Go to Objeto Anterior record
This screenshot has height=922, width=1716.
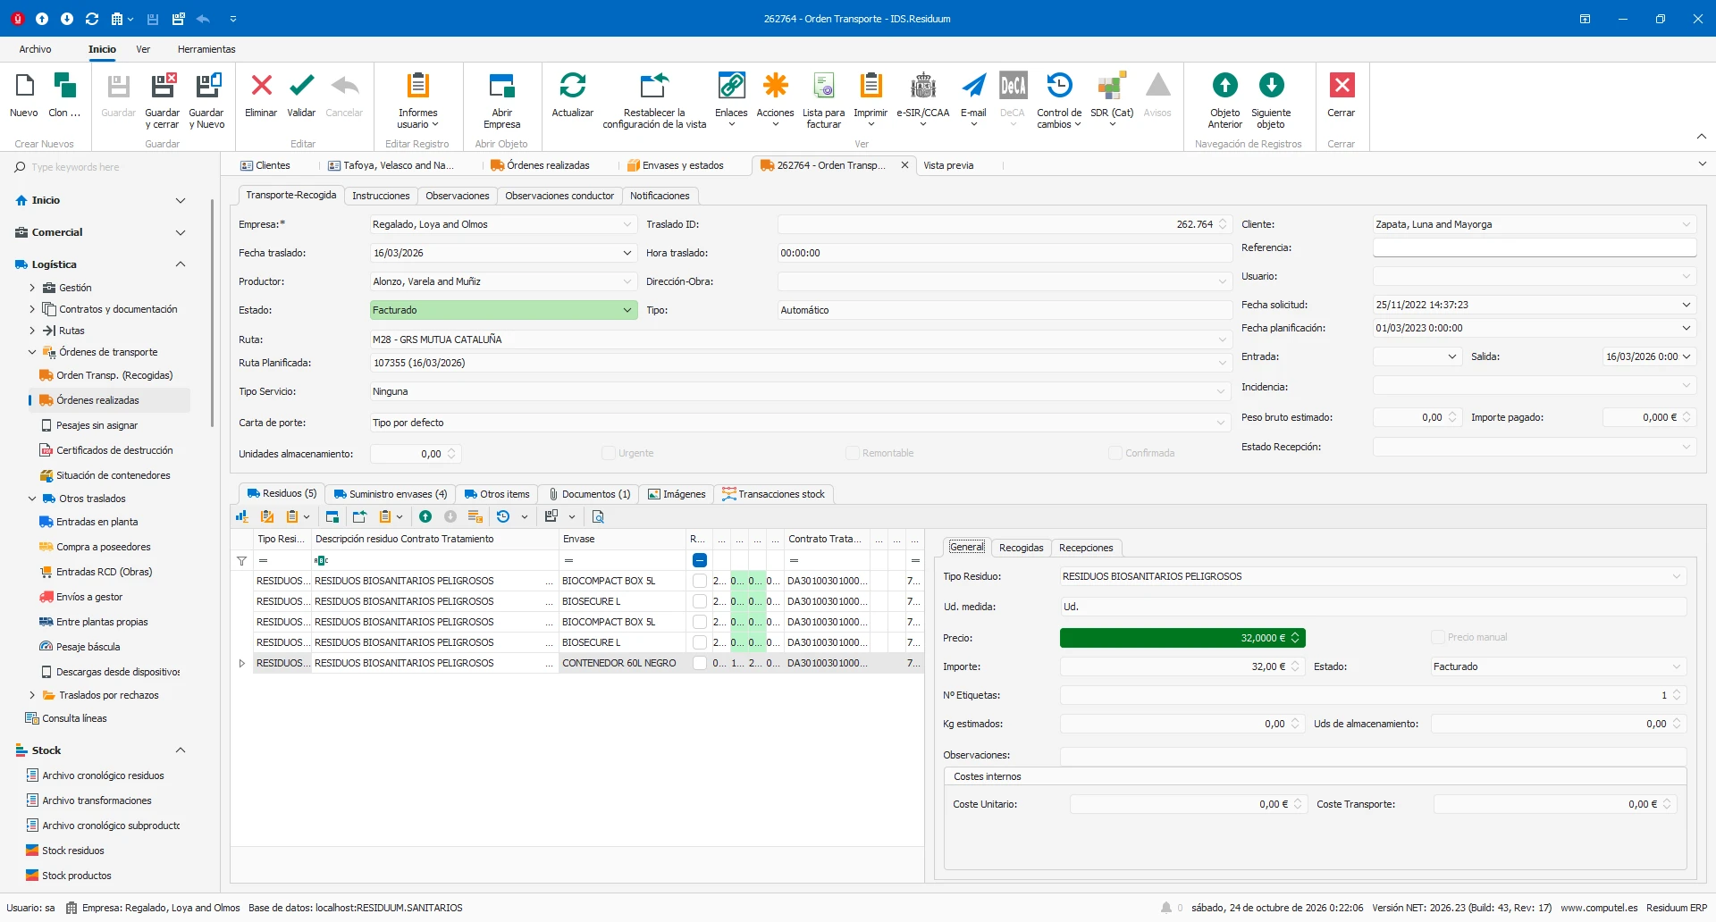[1225, 86]
